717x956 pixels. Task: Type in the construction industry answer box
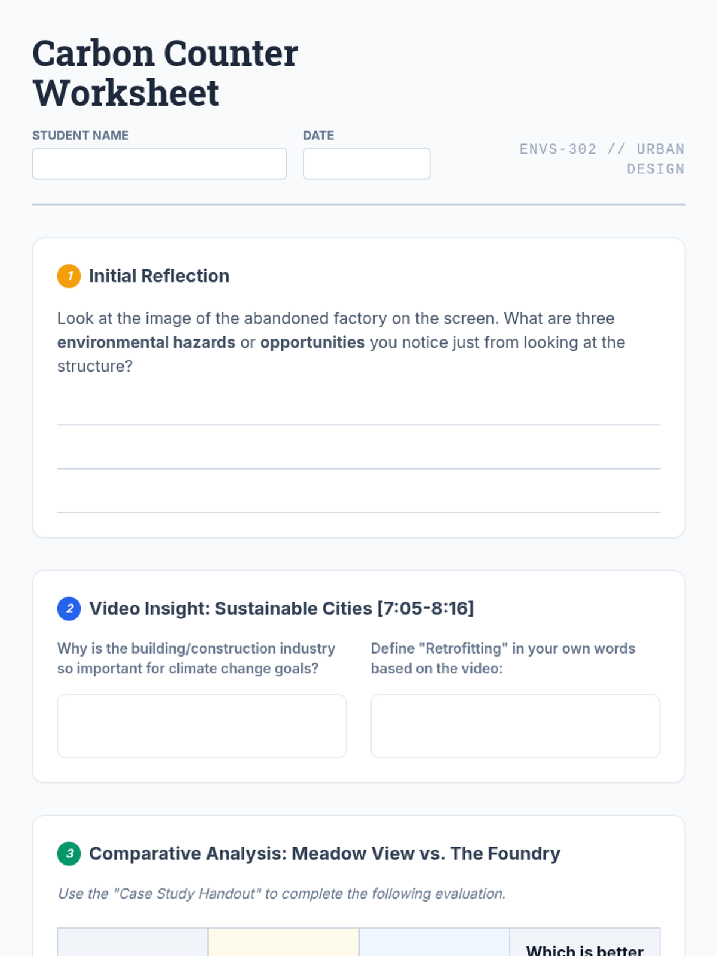(202, 726)
